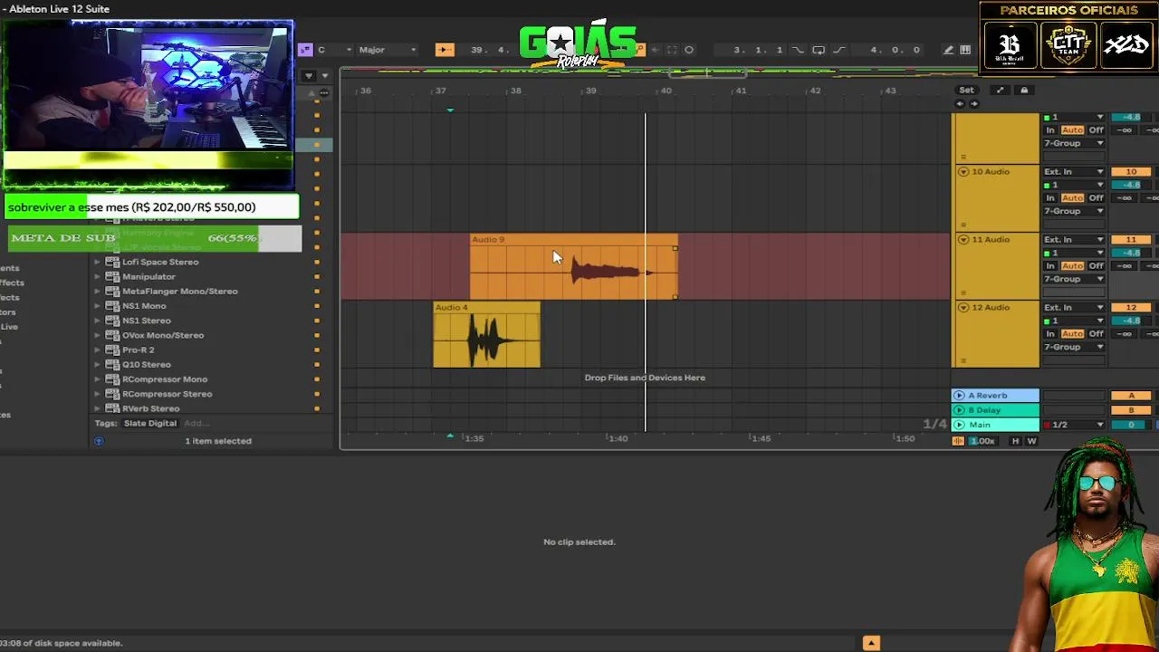The width and height of the screenshot is (1159, 652).
Task: Toggle A Reverb return activator
Action: pos(1131,396)
